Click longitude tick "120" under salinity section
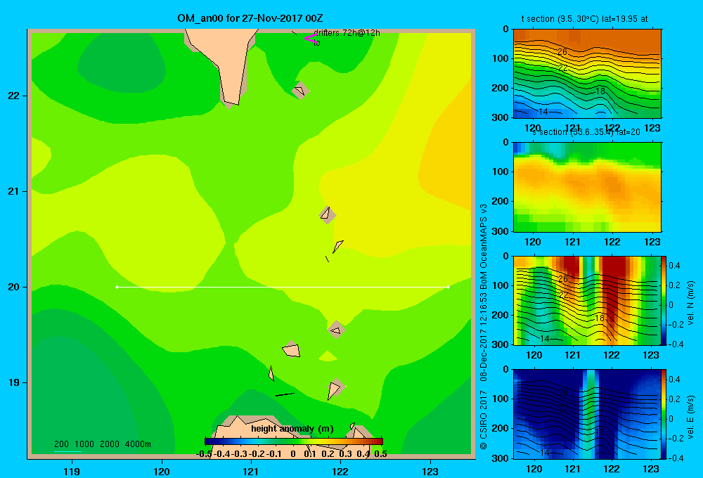 [x=533, y=242]
